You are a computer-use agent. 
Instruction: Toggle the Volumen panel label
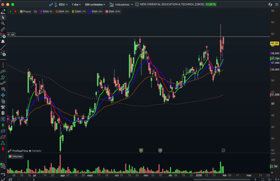click(16, 156)
